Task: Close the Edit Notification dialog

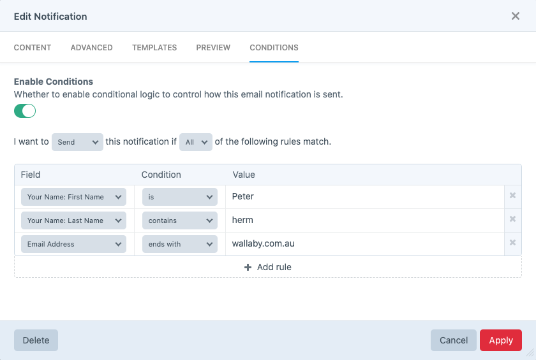Action: pyautogui.click(x=516, y=16)
